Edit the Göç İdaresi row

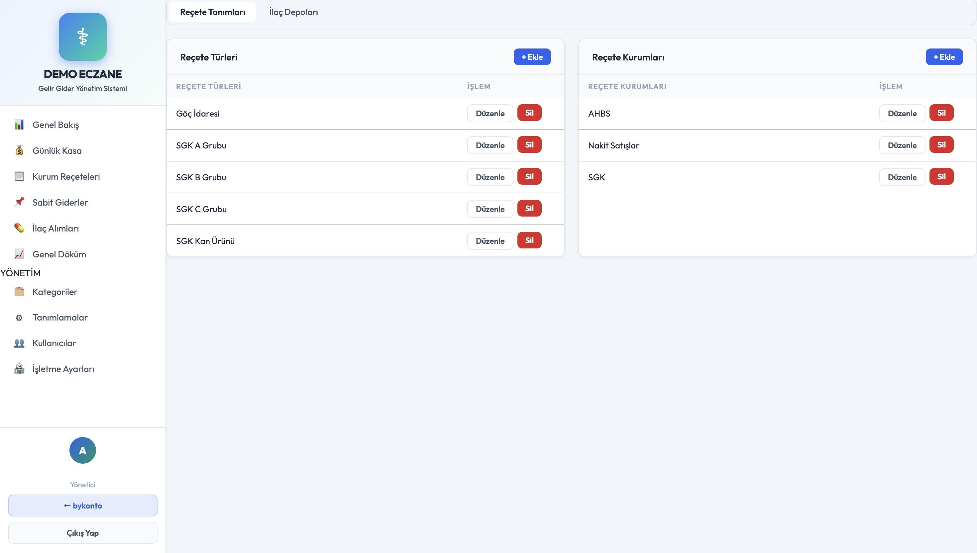pyautogui.click(x=489, y=113)
